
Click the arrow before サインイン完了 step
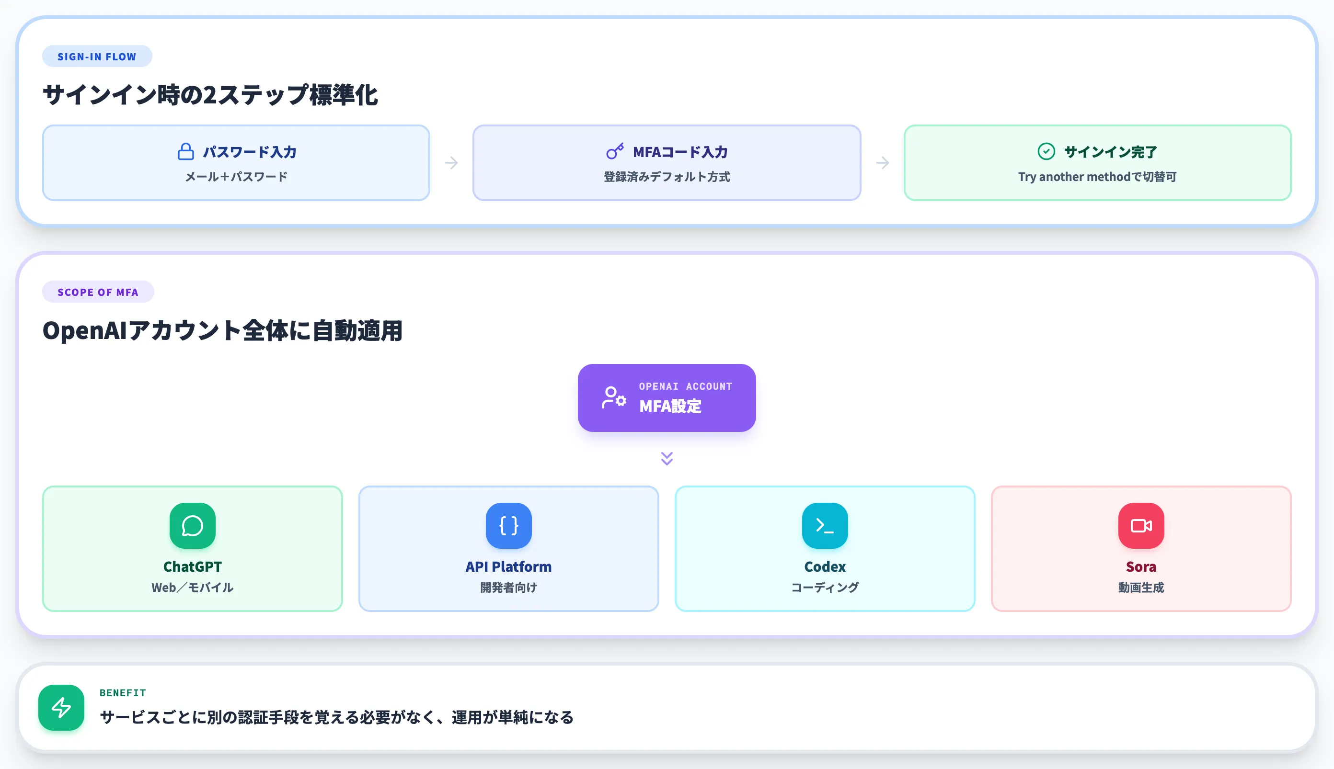(882, 163)
